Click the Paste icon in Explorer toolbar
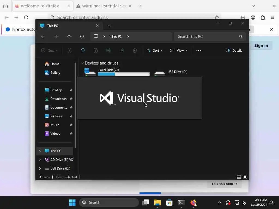The width and height of the screenshot is (279, 209). [x=96, y=50]
